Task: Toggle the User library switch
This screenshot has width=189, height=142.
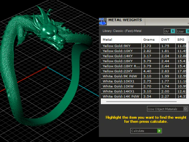Action: click(183, 31)
